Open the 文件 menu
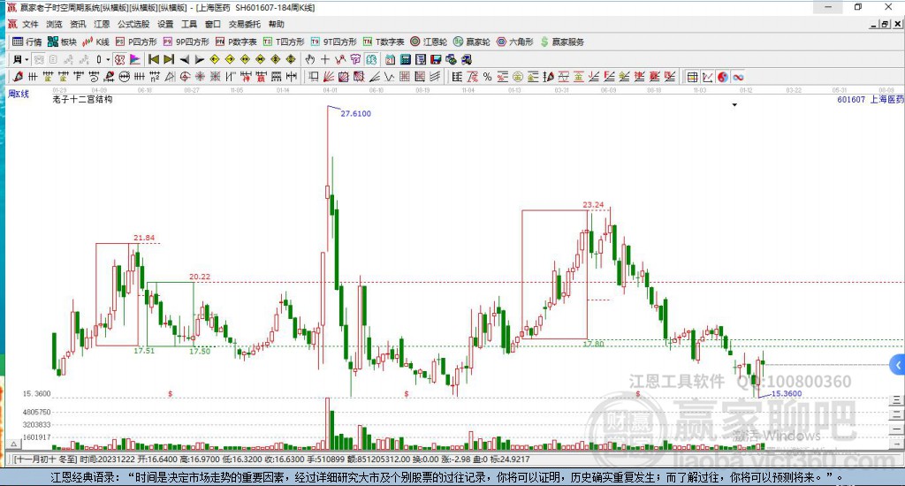905x486 pixels. tap(30, 24)
